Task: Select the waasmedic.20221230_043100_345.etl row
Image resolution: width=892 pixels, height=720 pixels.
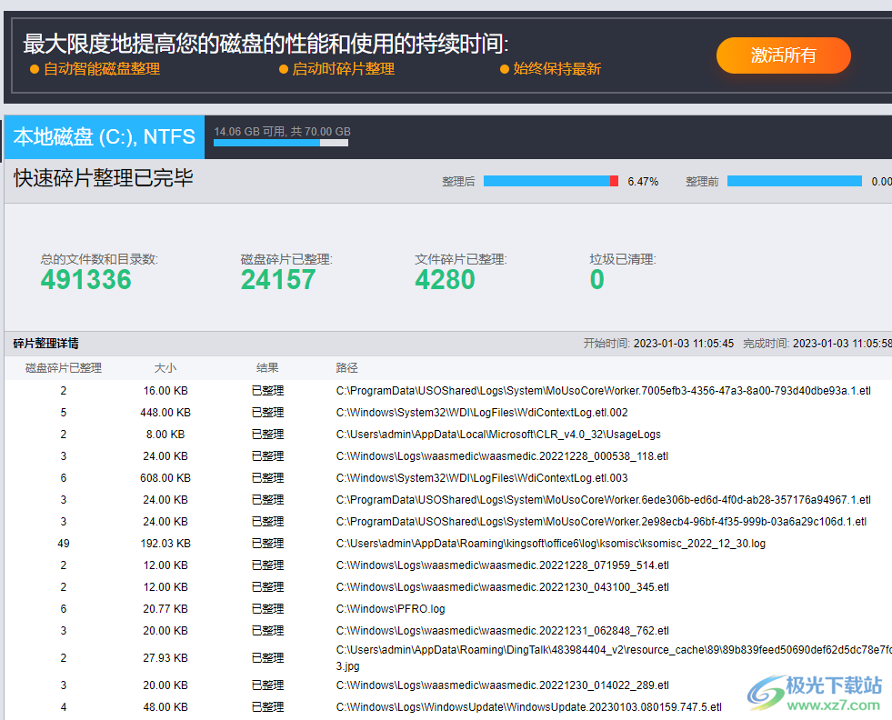Action: 448,587
